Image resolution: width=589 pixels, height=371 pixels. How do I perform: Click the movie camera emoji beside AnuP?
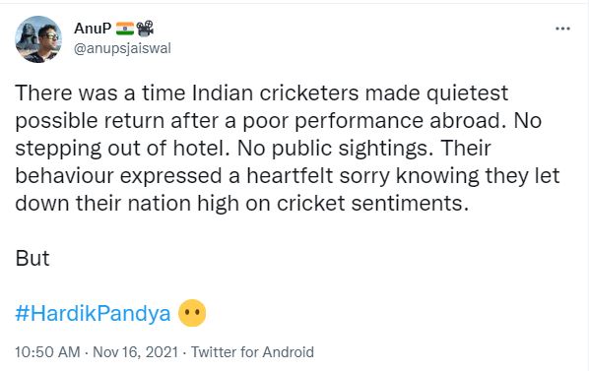pos(145,29)
